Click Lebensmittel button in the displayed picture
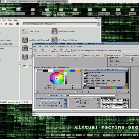139x139 pixels. coord(50,103)
